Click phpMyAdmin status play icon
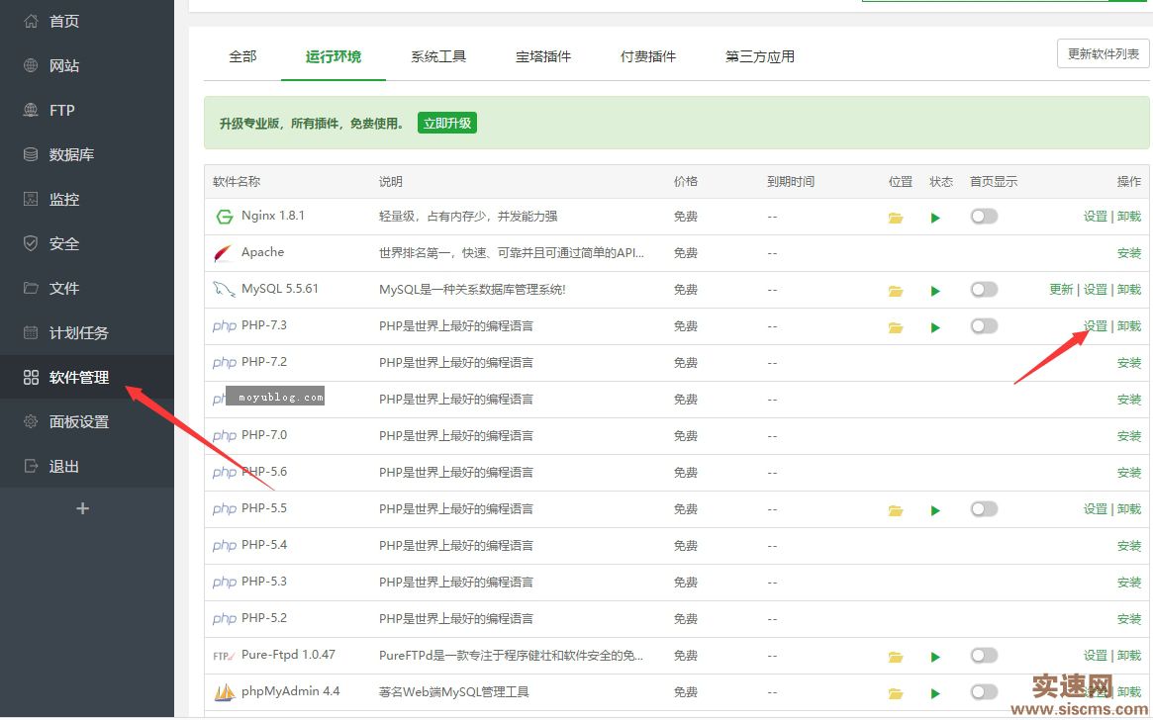This screenshot has width=1153, height=720. click(x=935, y=693)
